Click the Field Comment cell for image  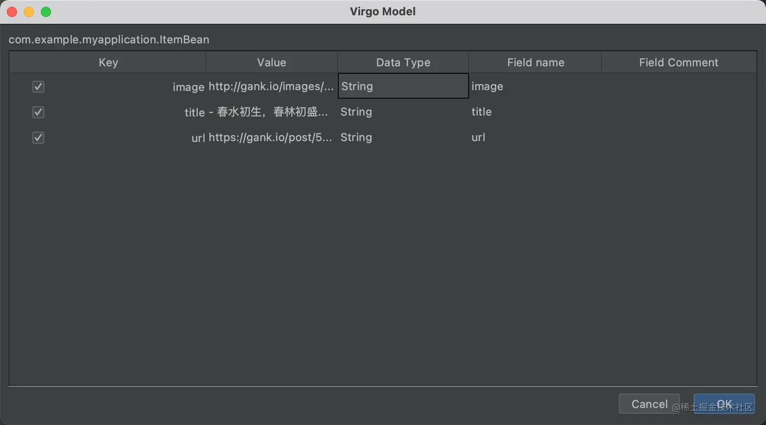[679, 87]
